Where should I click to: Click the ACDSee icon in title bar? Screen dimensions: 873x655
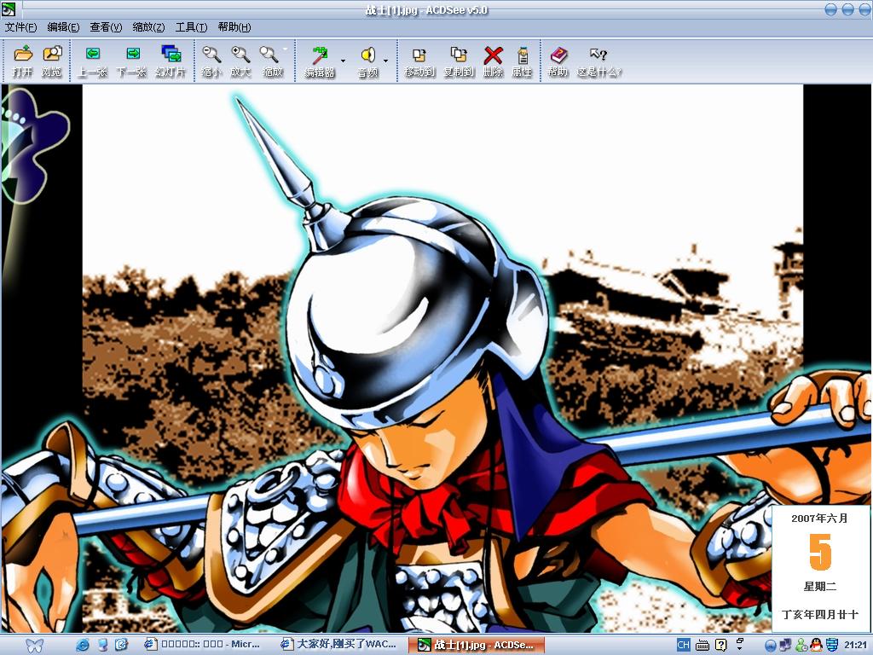tap(9, 9)
